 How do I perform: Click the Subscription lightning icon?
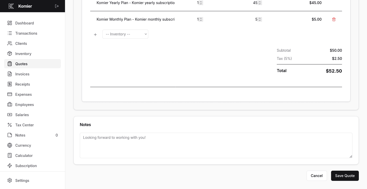[x=10, y=166]
